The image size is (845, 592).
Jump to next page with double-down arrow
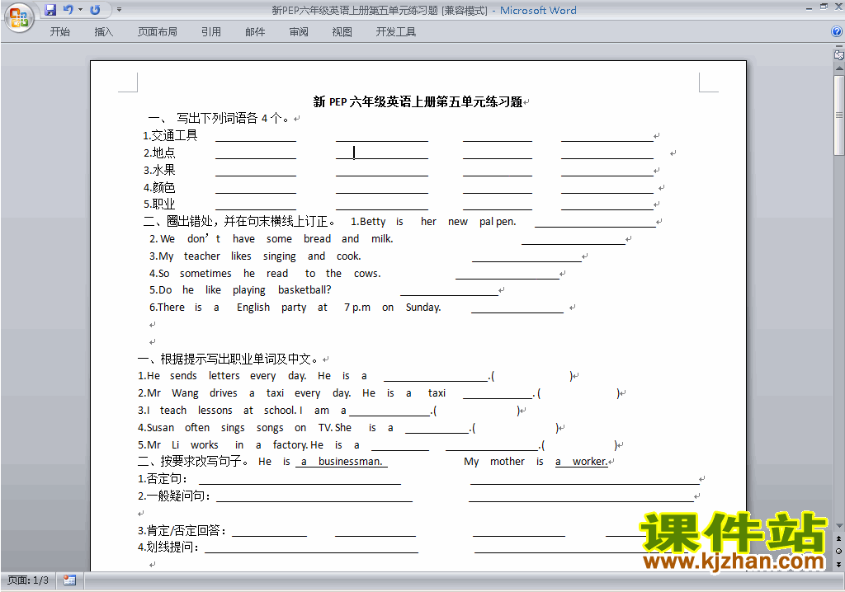point(838,564)
